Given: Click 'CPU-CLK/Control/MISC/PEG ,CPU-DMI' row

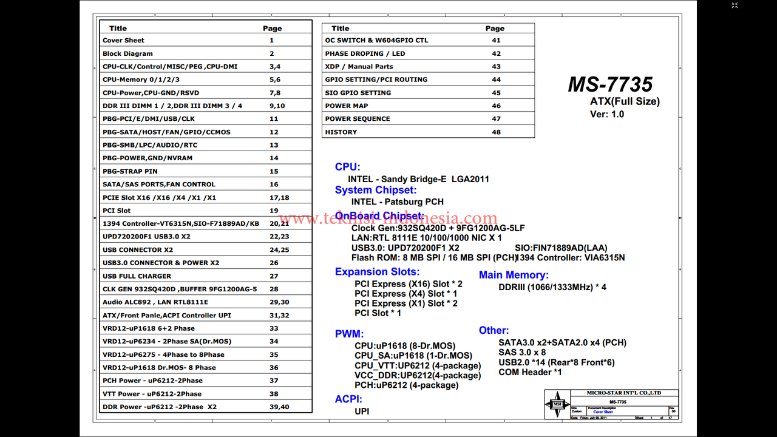Looking at the screenshot, I should [206, 67].
